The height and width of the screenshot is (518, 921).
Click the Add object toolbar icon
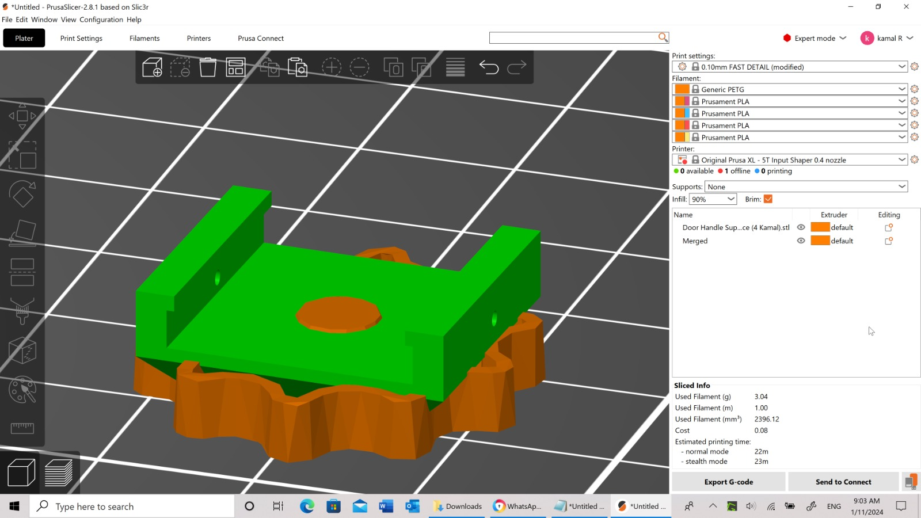coord(152,67)
